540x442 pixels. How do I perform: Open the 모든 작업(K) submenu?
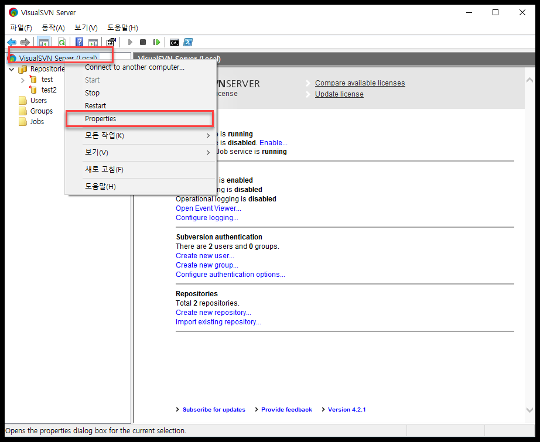pos(141,136)
